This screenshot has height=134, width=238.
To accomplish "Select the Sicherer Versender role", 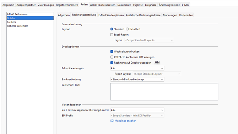I will (30, 26).
